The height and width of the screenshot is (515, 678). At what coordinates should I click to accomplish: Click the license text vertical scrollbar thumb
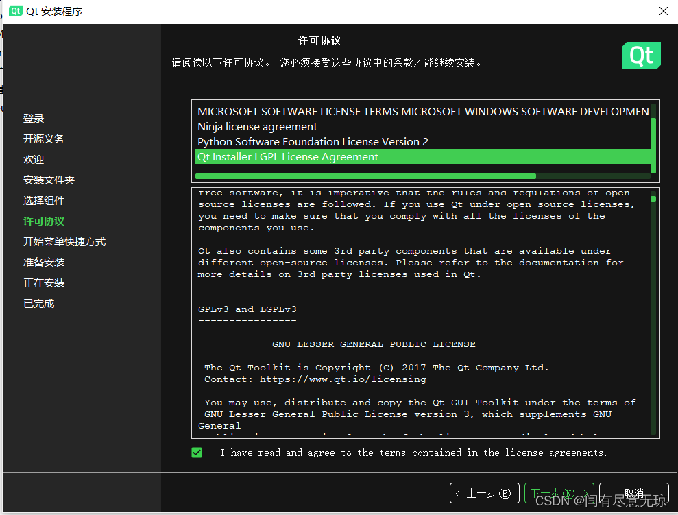[653, 198]
